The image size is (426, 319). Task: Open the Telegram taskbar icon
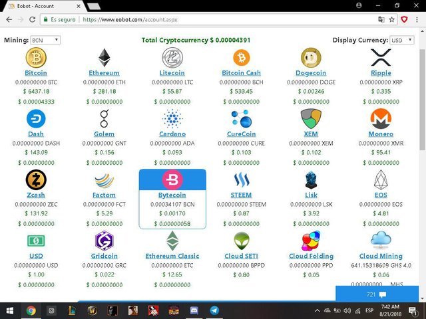[214, 310]
